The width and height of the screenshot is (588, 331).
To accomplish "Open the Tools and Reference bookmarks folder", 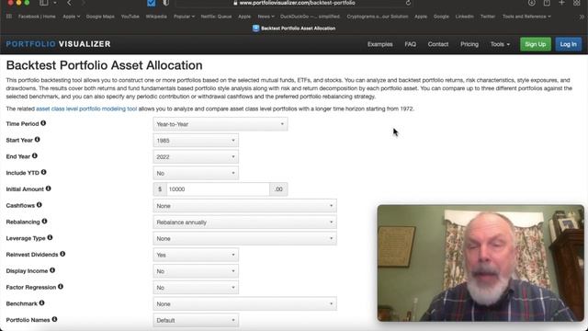I will click(526, 17).
